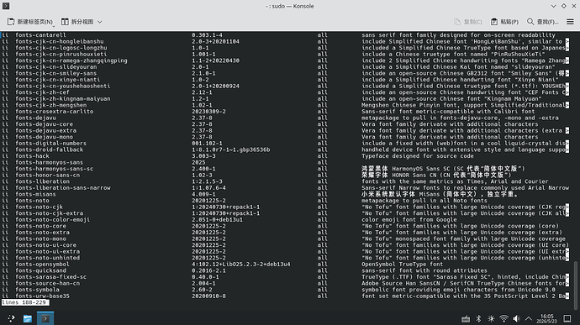
Task: Click version 20230309-2
Action: point(208,112)
